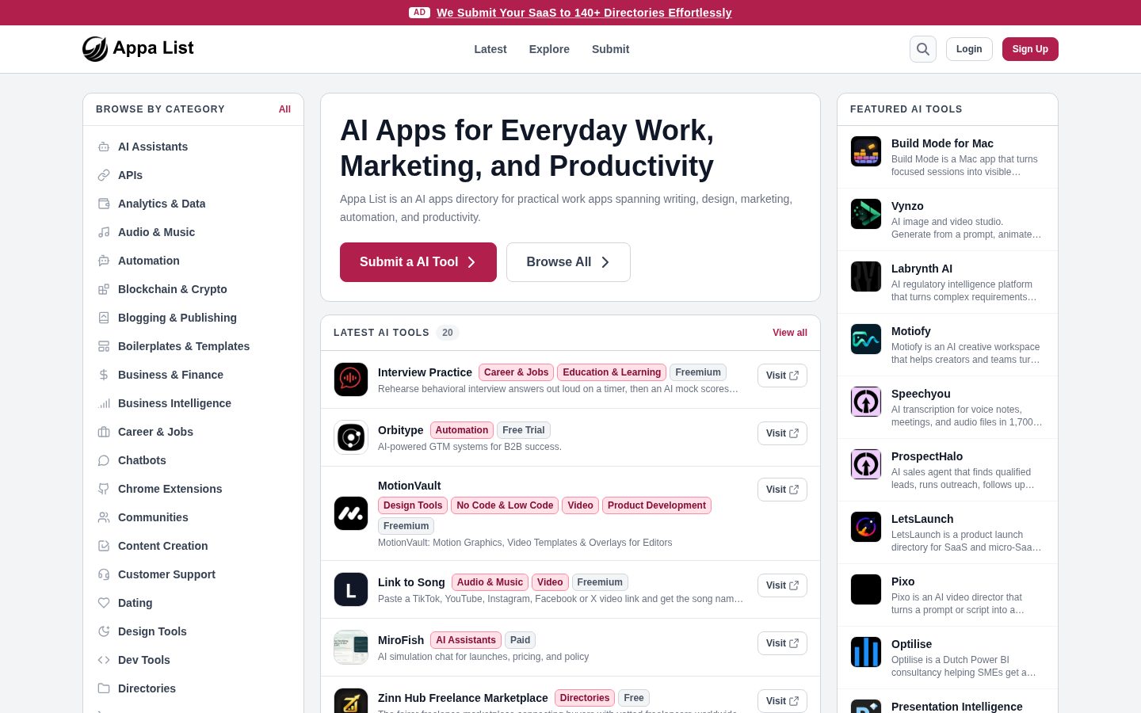Select the Design Tools sidebar category

pyautogui.click(x=193, y=631)
